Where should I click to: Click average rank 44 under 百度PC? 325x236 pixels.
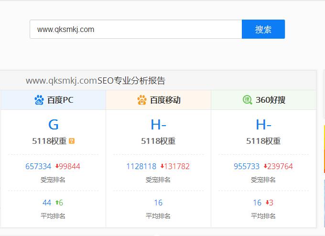pos(47,203)
